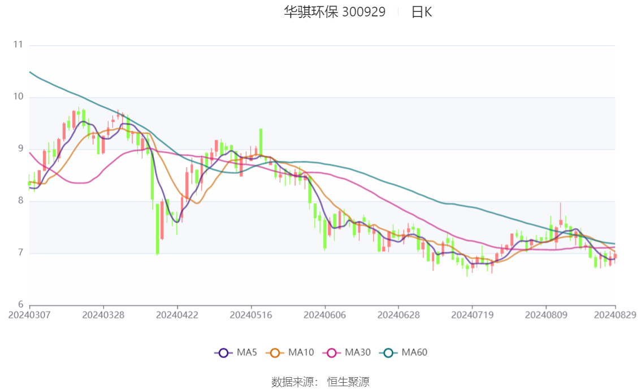The width and height of the screenshot is (641, 389).
Task: Toggle the MA5 legend series
Action: coord(236,352)
